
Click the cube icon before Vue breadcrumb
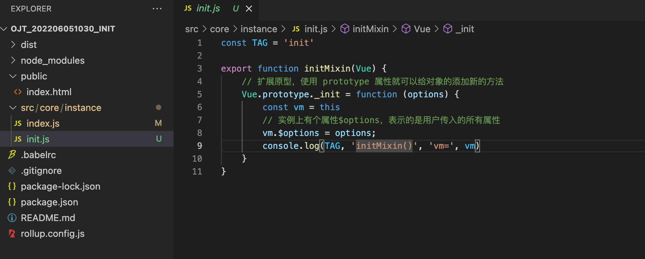click(406, 29)
